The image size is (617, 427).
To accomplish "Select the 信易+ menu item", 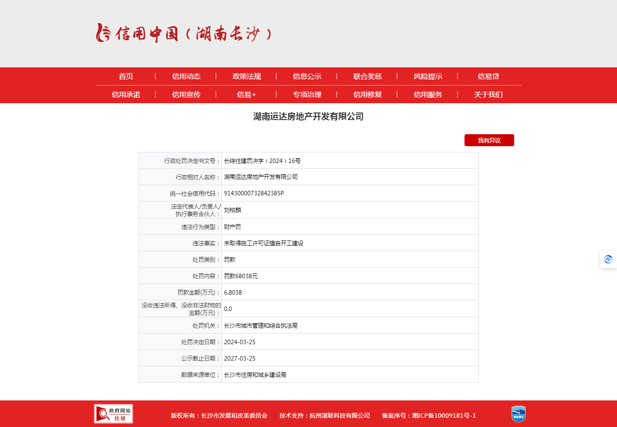I will tap(246, 95).
